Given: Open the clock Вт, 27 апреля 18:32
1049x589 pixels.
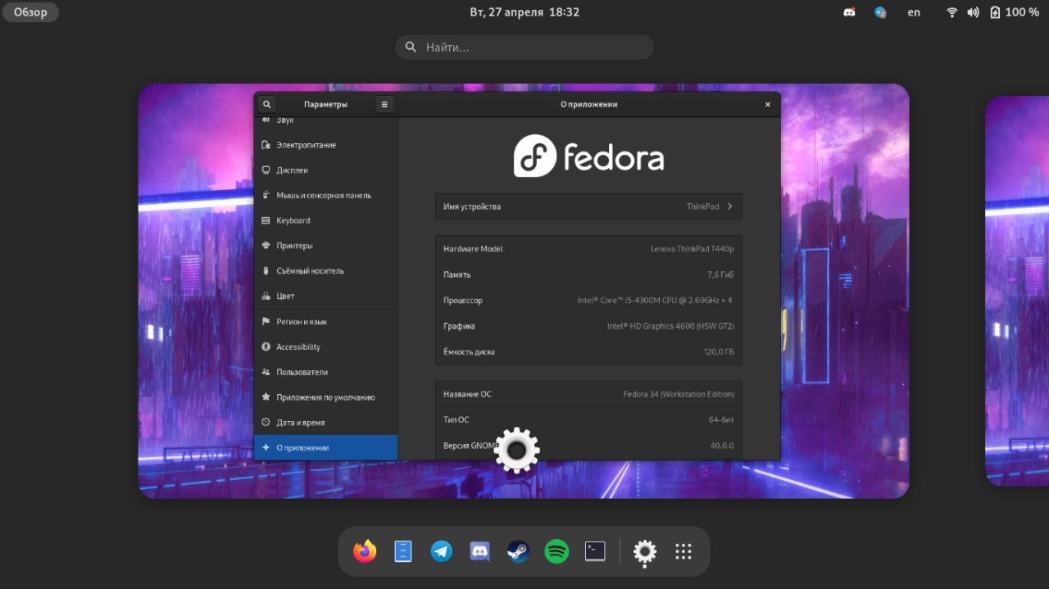Looking at the screenshot, I should [524, 12].
